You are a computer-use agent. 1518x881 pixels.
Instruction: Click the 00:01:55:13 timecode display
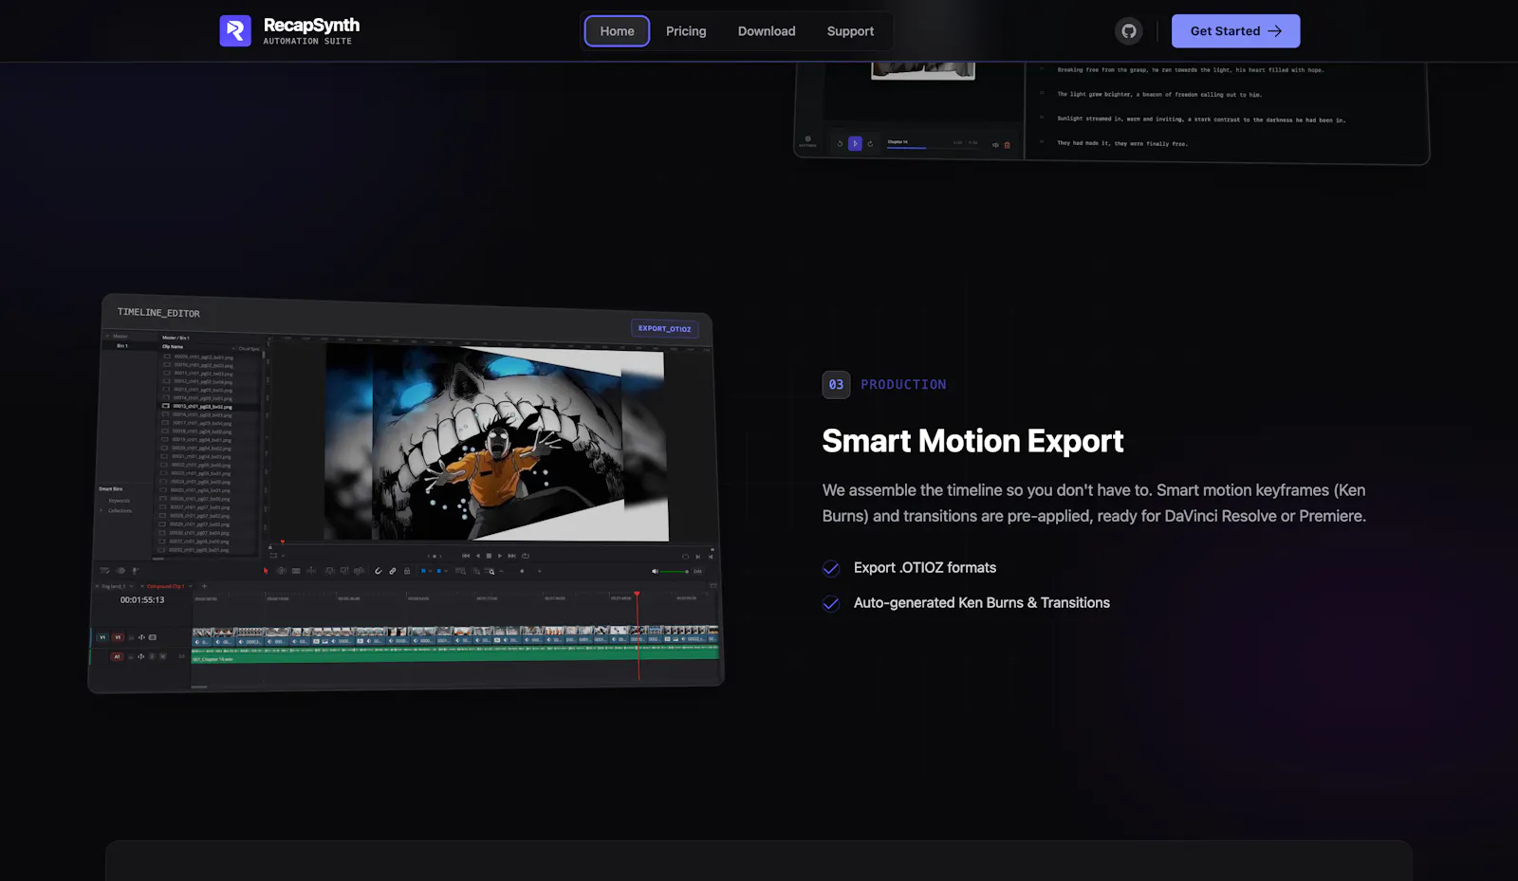click(x=142, y=599)
